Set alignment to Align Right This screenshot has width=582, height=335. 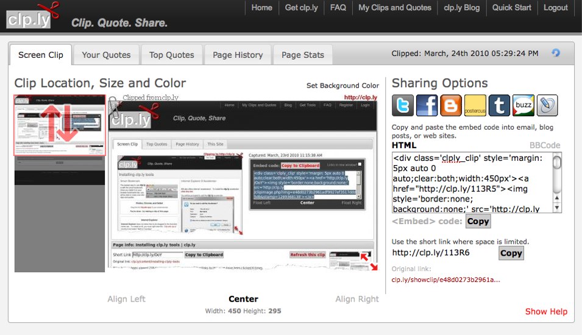[x=357, y=299]
